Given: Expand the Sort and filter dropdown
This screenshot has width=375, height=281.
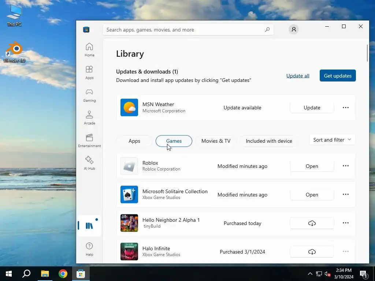Looking at the screenshot, I should click(332, 140).
